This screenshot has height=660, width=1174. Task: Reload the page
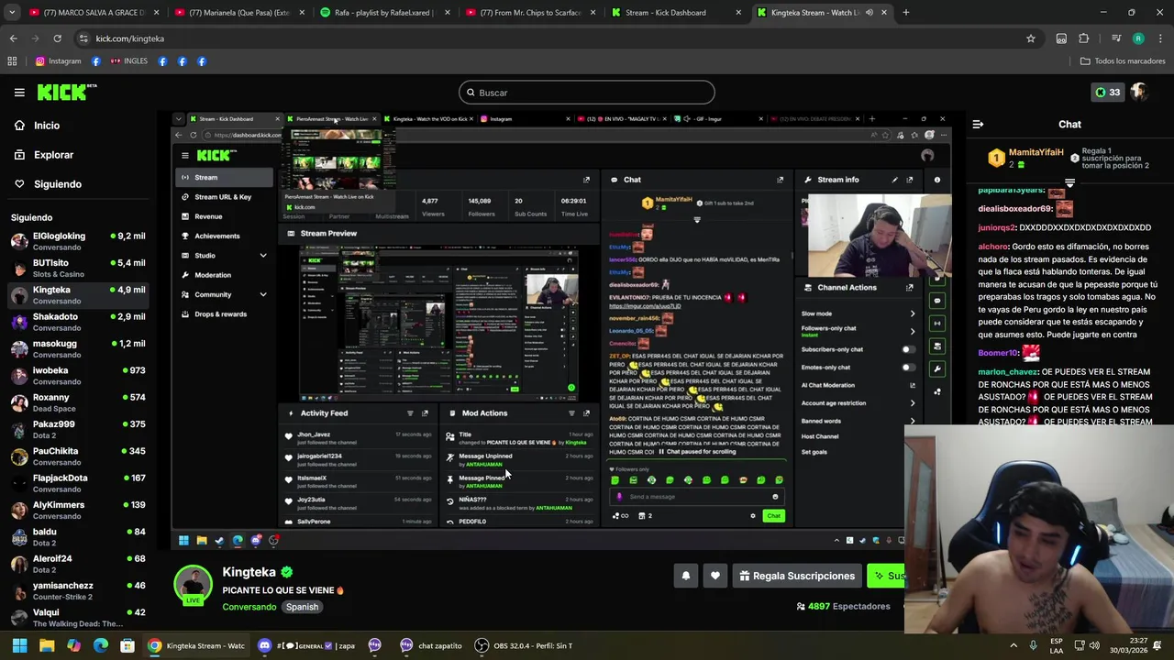[57, 38]
